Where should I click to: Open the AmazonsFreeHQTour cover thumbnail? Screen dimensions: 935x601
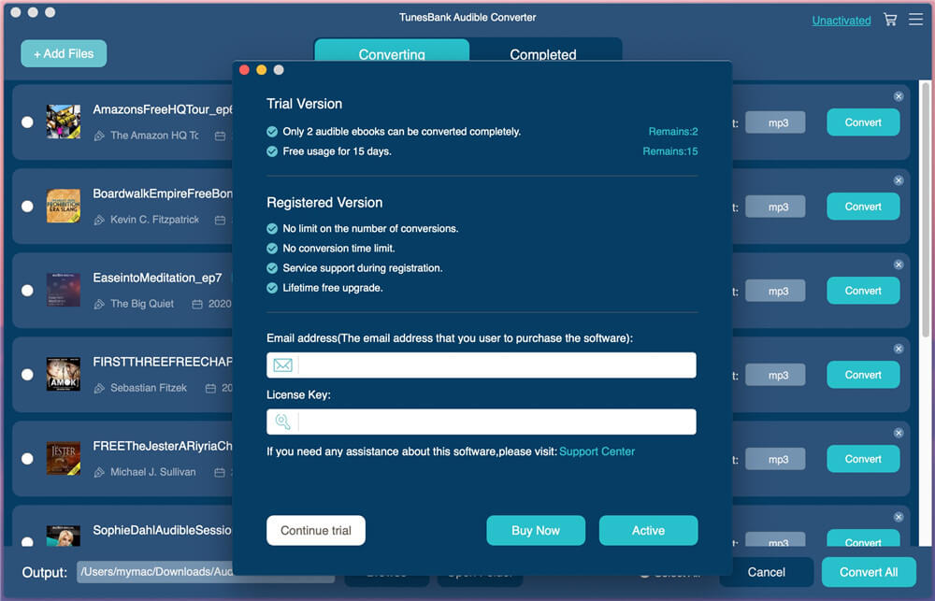click(x=64, y=122)
